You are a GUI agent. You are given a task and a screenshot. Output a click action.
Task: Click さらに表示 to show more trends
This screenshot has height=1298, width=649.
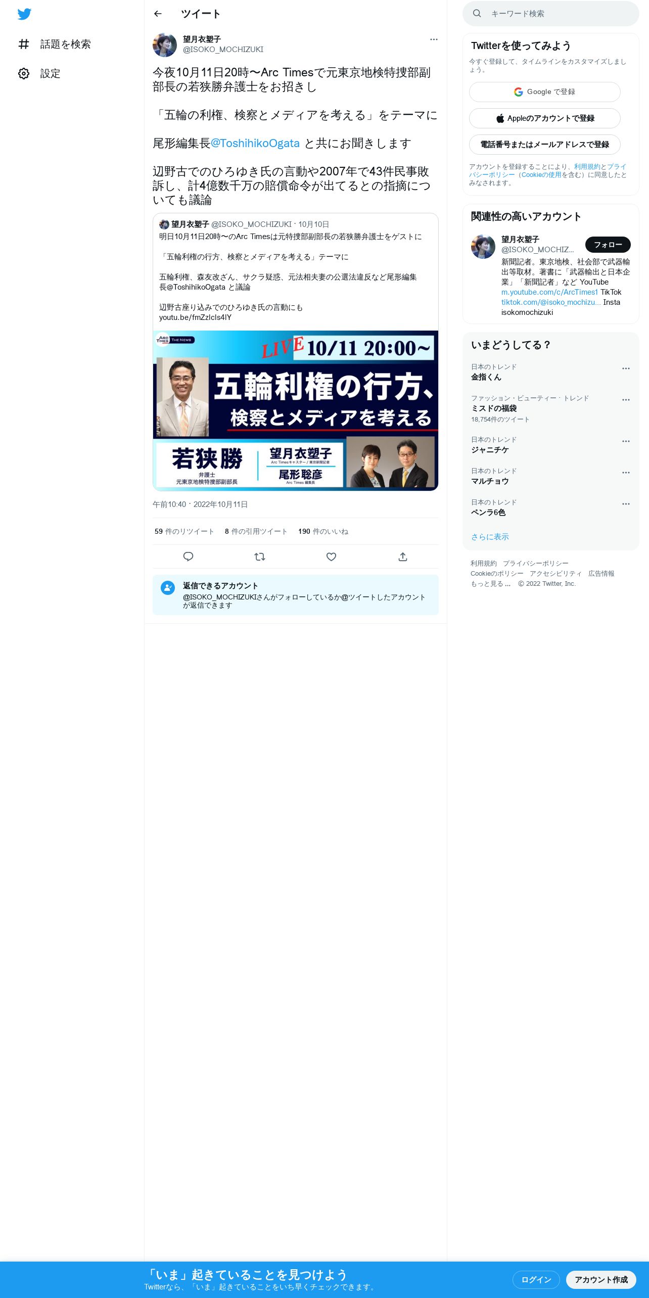click(490, 537)
